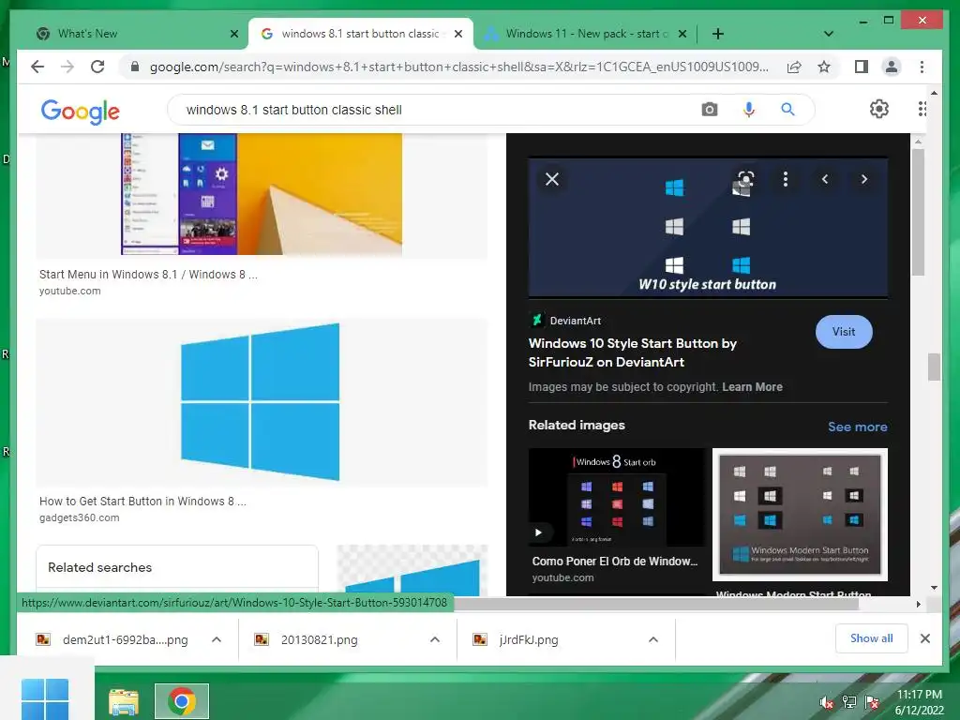Click the Chrome taskbar icon
The image size is (960, 720).
(x=181, y=701)
